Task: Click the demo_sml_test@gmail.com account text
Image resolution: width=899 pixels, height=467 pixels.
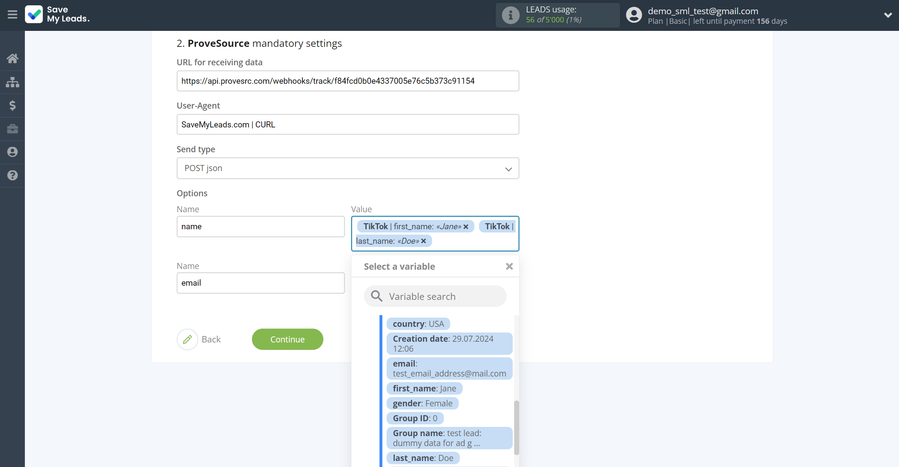Action: [703, 11]
